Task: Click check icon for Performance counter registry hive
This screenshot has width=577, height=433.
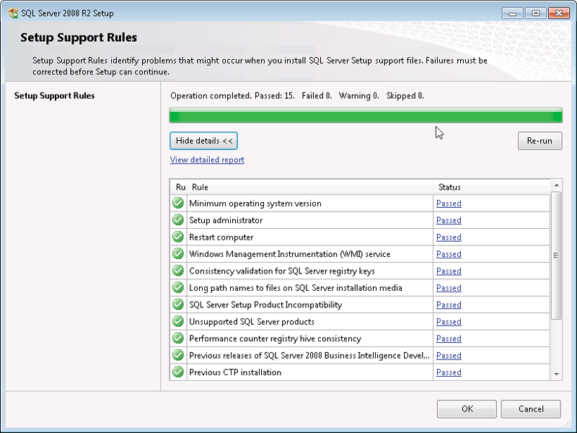Action: [178, 338]
